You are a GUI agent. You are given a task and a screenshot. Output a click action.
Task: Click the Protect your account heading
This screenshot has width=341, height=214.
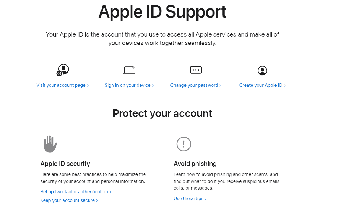[162, 114]
